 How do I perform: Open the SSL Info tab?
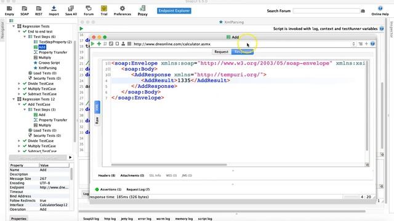point(155,176)
